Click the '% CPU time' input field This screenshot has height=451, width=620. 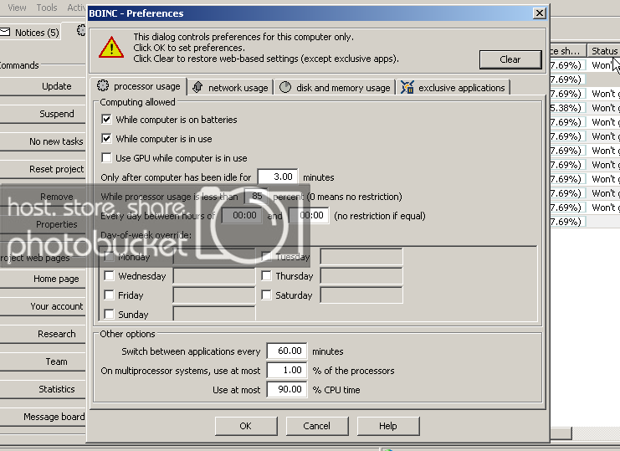pyautogui.click(x=286, y=390)
